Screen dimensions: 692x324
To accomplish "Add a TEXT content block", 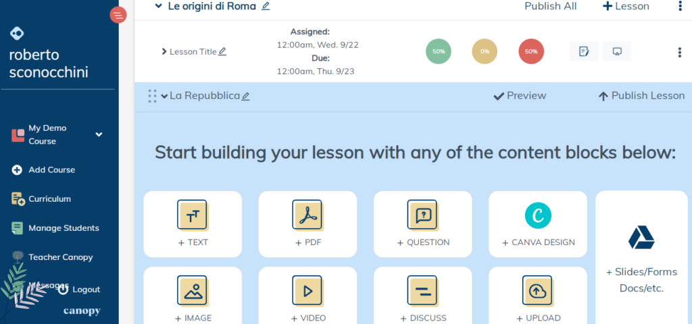I will pos(193,223).
